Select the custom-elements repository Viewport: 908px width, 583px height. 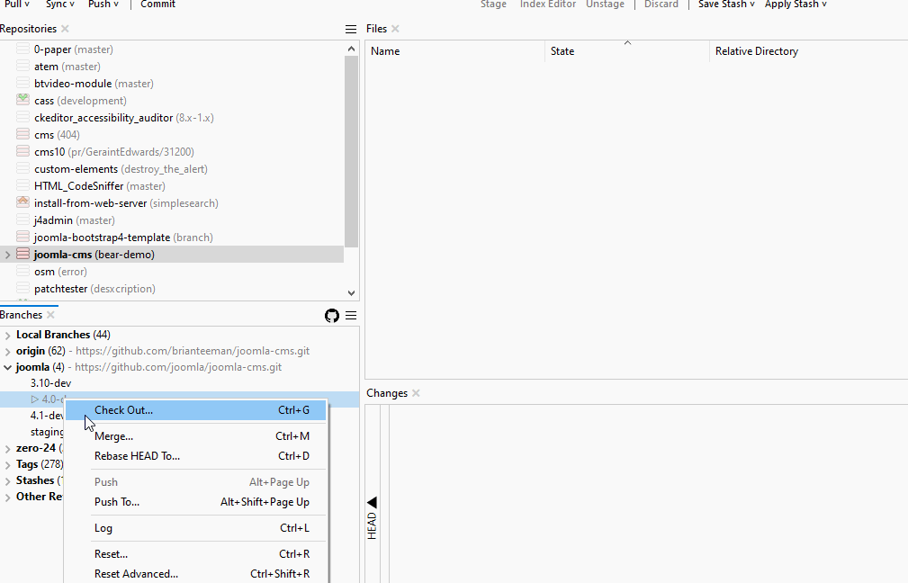point(121,168)
